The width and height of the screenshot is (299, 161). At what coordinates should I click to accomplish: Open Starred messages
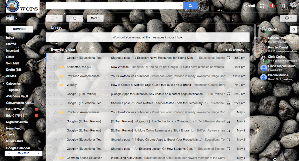point(11,44)
